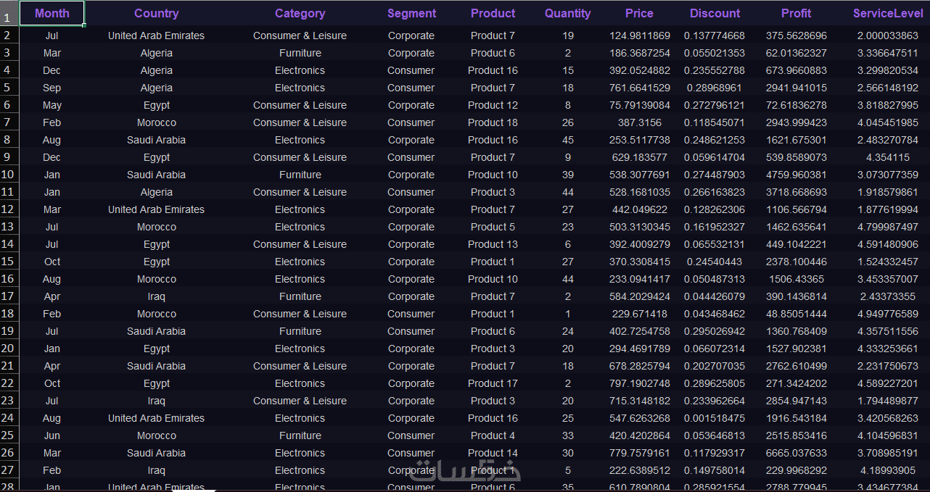Viewport: 930px width, 492px height.
Task: Select row number 10 header
Action: (x=9, y=175)
